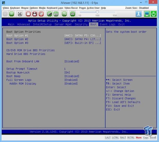Open CD/DVD ROM Drive BBS Priorities

(x=31, y=50)
